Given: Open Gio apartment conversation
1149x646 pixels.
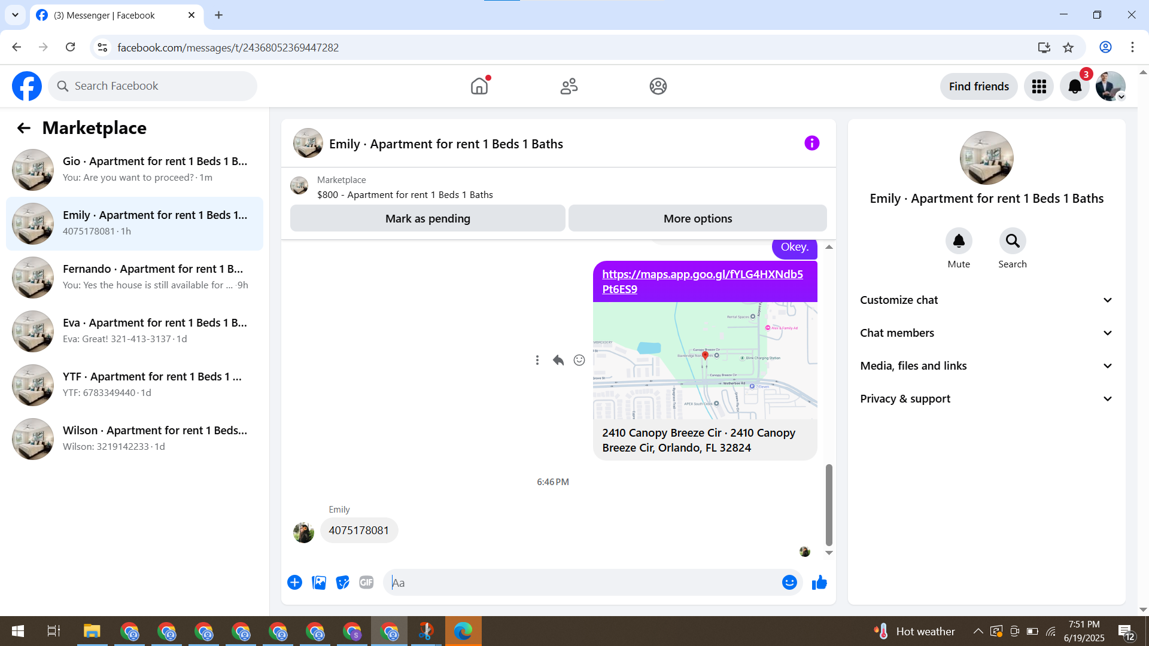Looking at the screenshot, I should 135,170.
